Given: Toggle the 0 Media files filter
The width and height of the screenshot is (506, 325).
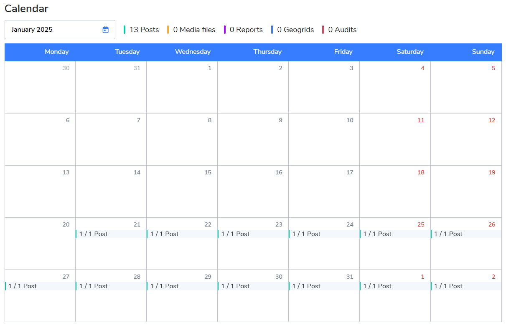Looking at the screenshot, I should coord(191,30).
